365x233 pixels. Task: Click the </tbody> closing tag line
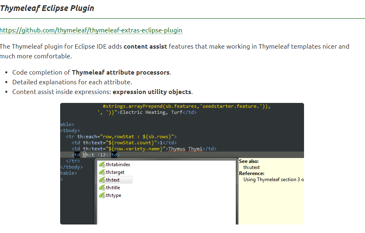(71, 167)
